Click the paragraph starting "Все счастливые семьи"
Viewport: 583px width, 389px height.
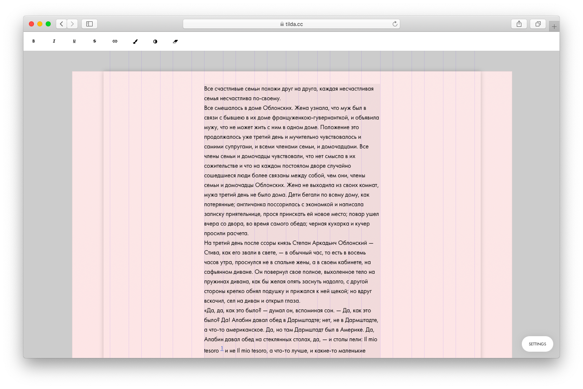point(289,93)
